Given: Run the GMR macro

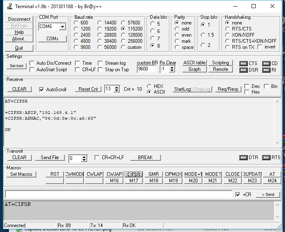Looking at the screenshot, I should click(153, 174).
